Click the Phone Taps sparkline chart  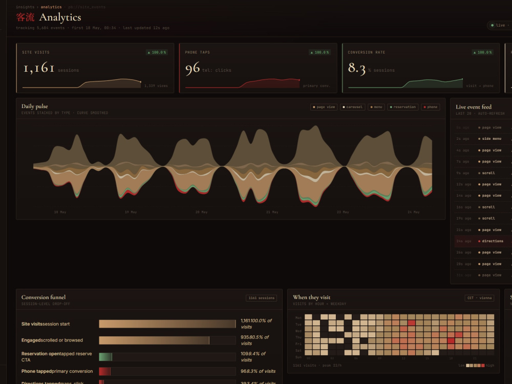[x=242, y=83]
